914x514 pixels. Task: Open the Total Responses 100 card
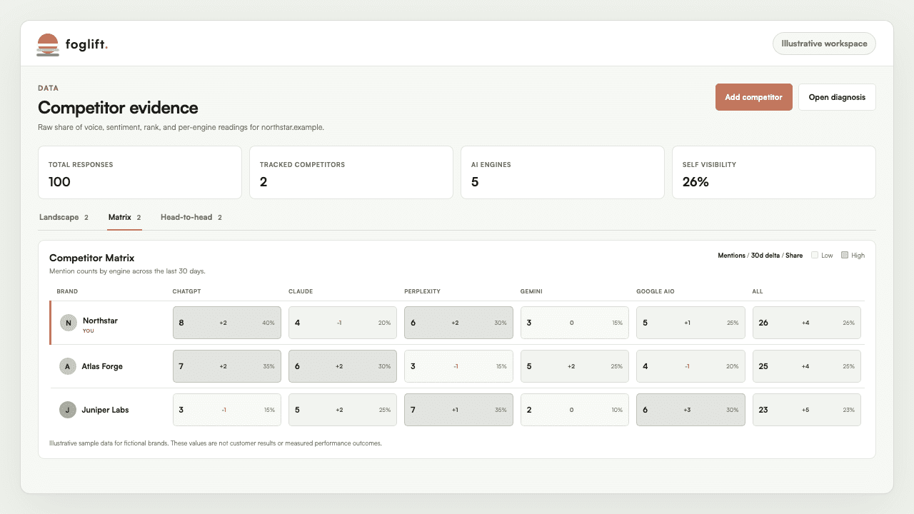(x=140, y=172)
